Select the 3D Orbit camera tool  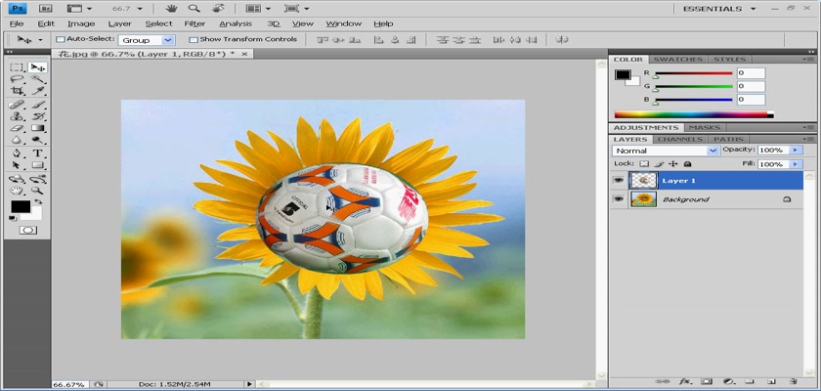tap(38, 179)
